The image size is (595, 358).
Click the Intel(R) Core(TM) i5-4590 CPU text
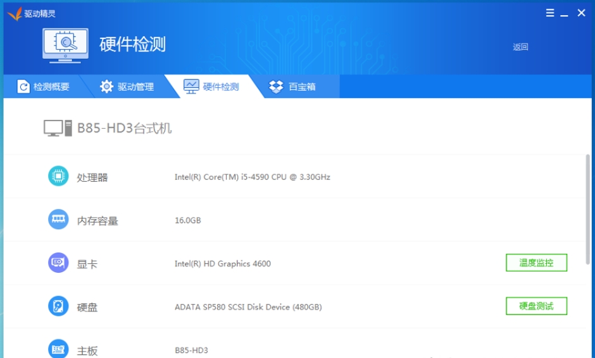253,177
